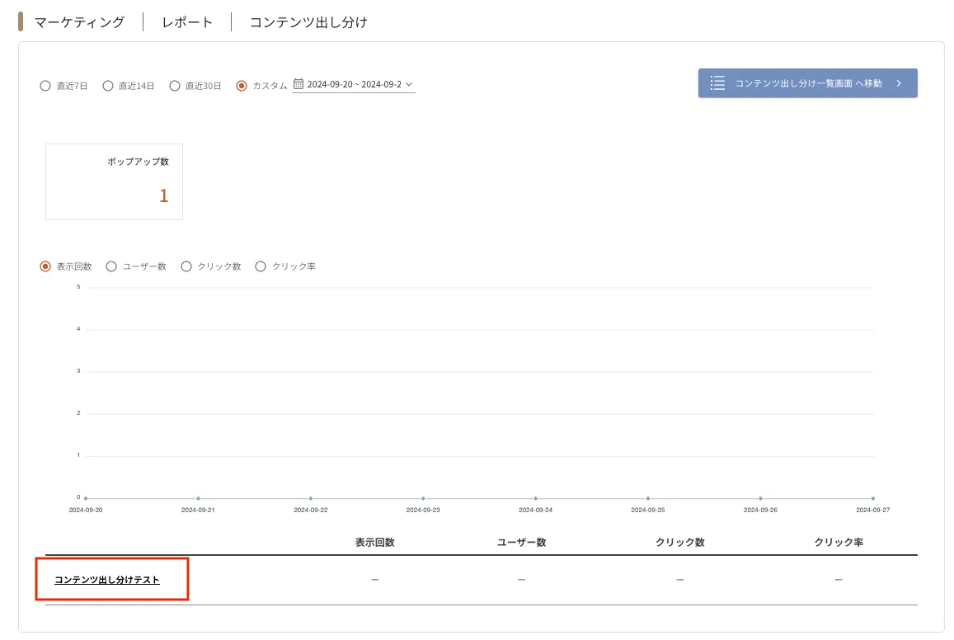This screenshot has width=954, height=640.
Task: Click the クリック数 table column header
Action: point(679,542)
